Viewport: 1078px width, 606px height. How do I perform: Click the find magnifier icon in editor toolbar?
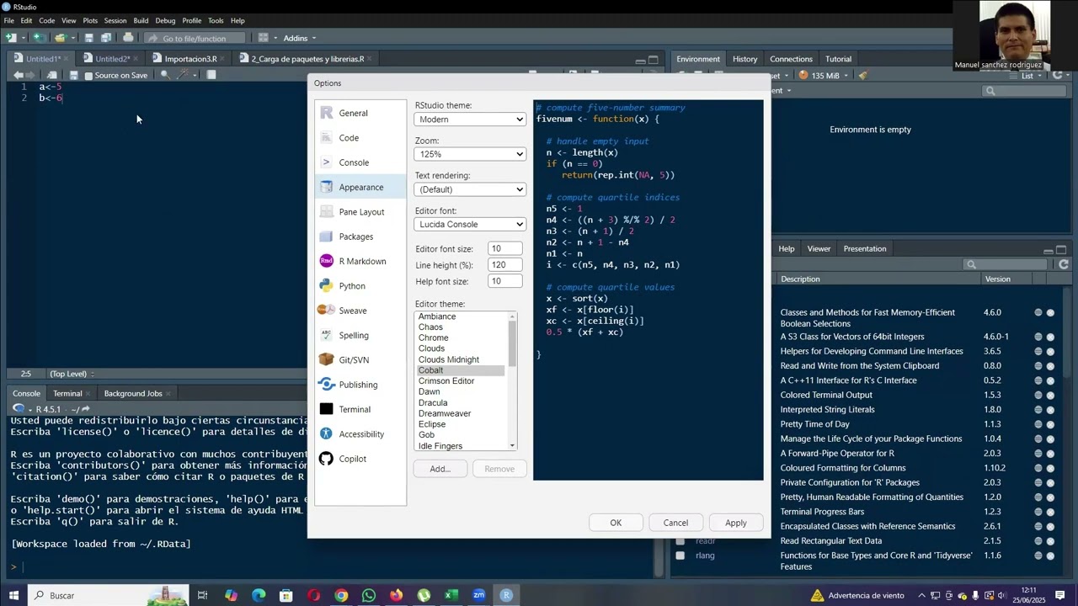click(165, 75)
